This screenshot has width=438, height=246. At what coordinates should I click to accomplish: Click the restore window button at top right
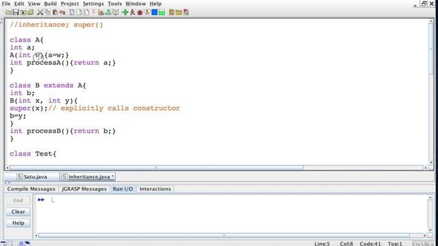424,3
